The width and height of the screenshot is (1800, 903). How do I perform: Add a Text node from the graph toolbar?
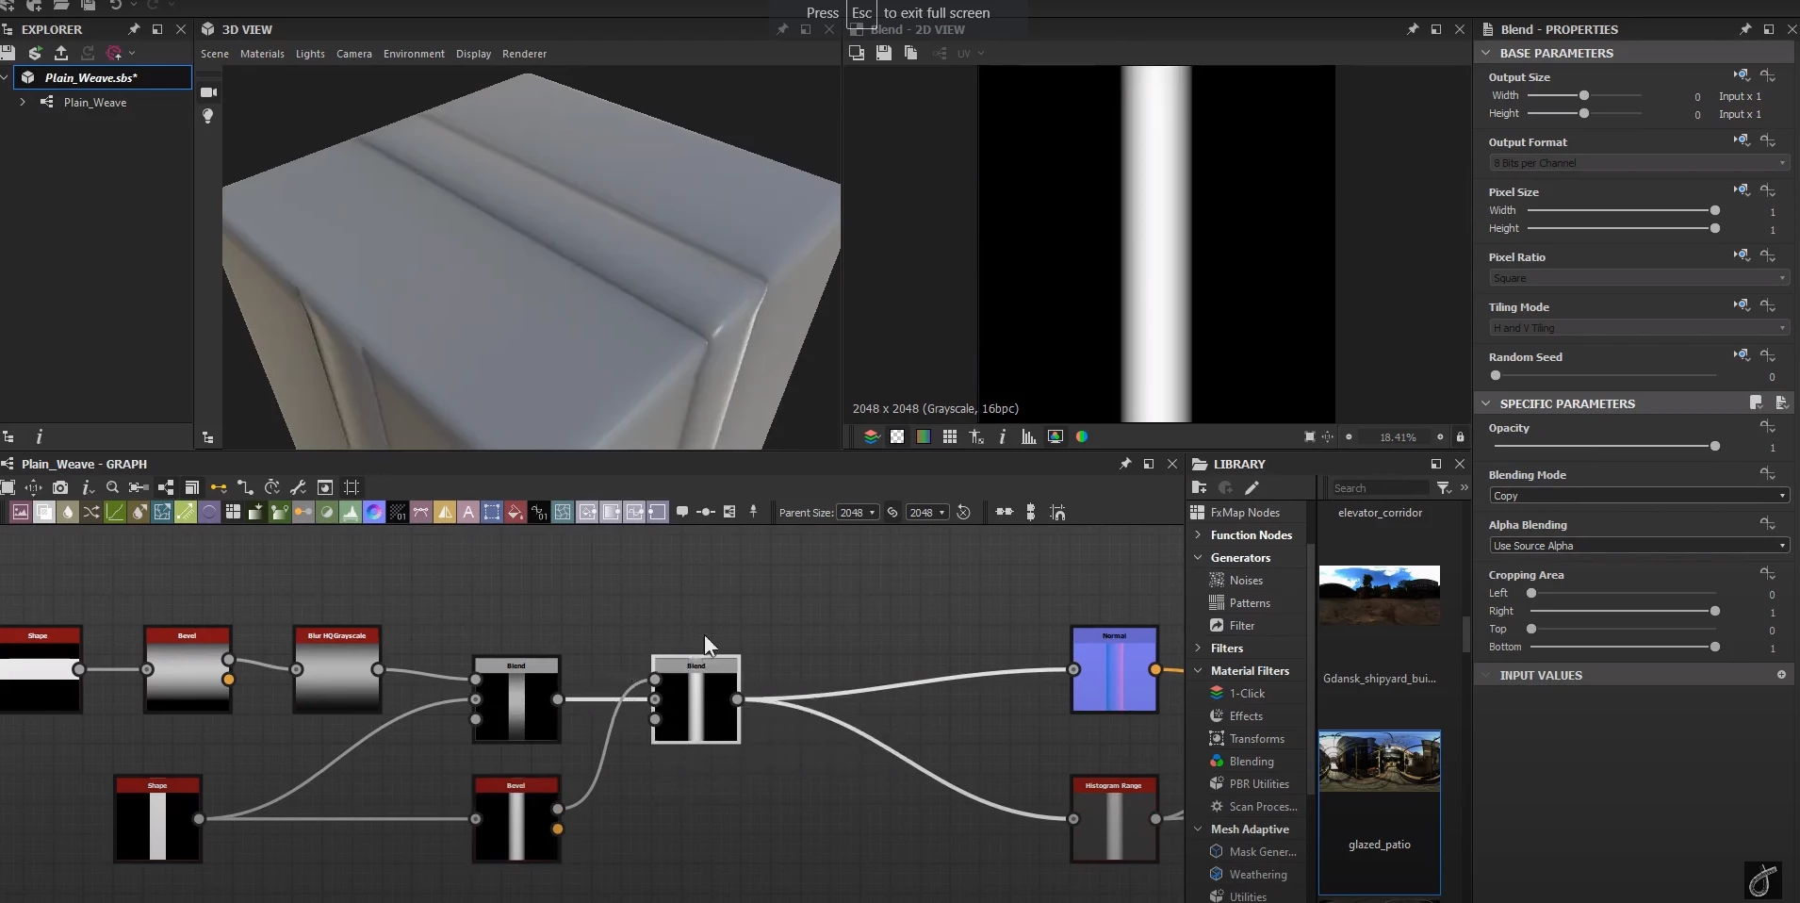point(467,512)
